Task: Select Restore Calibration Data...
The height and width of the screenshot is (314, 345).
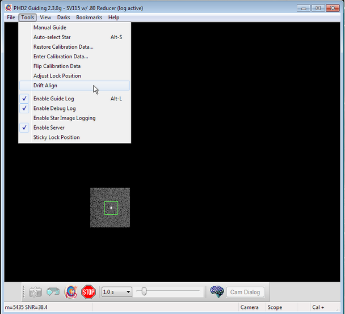Action: click(74, 47)
